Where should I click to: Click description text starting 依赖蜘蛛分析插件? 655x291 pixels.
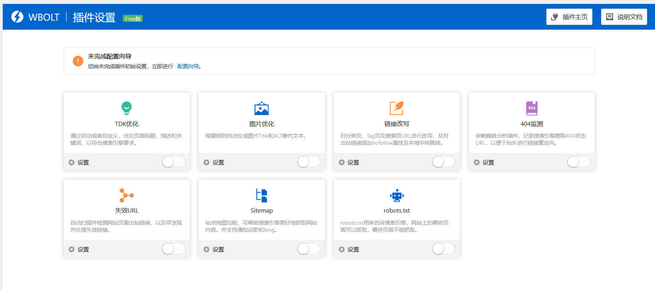(531, 139)
